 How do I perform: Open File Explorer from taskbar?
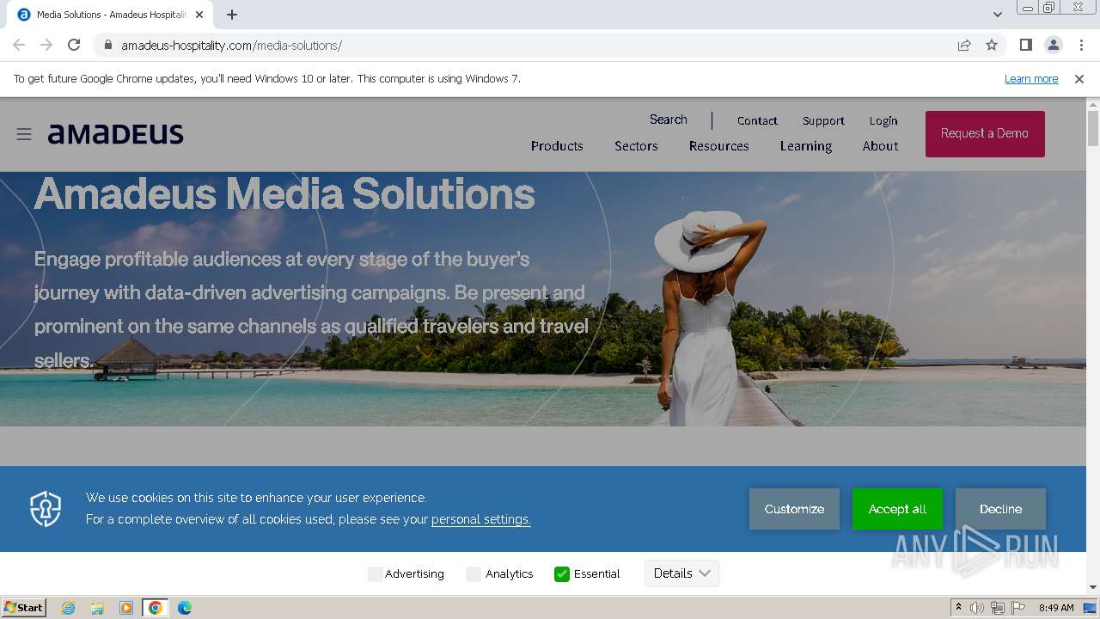coord(97,608)
